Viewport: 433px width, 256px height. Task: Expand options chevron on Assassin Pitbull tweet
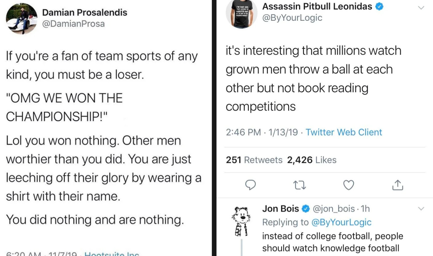[421, 8]
